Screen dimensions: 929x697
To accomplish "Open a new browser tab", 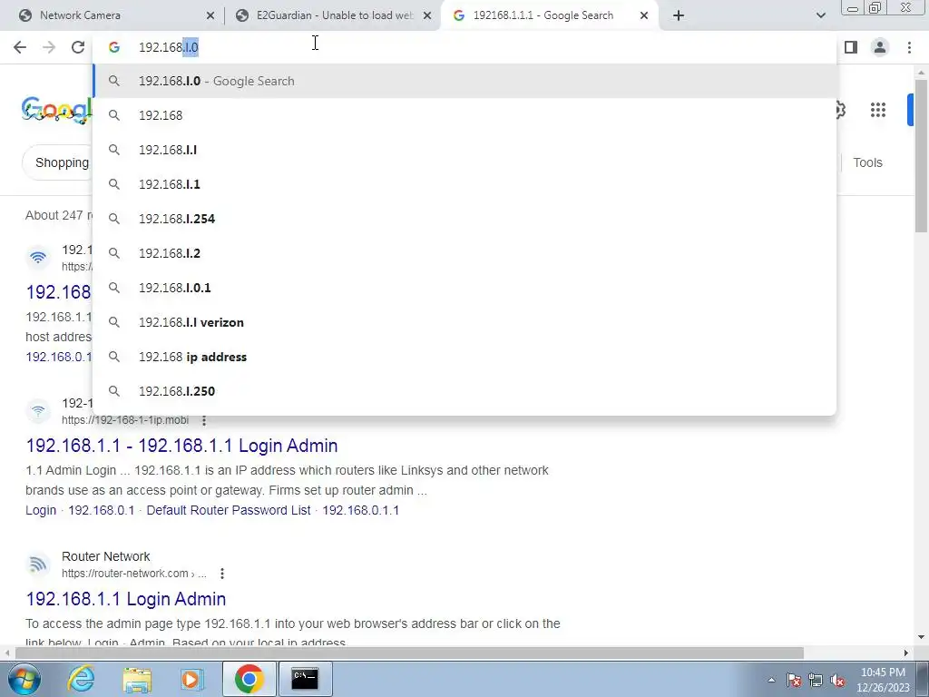I will (679, 15).
